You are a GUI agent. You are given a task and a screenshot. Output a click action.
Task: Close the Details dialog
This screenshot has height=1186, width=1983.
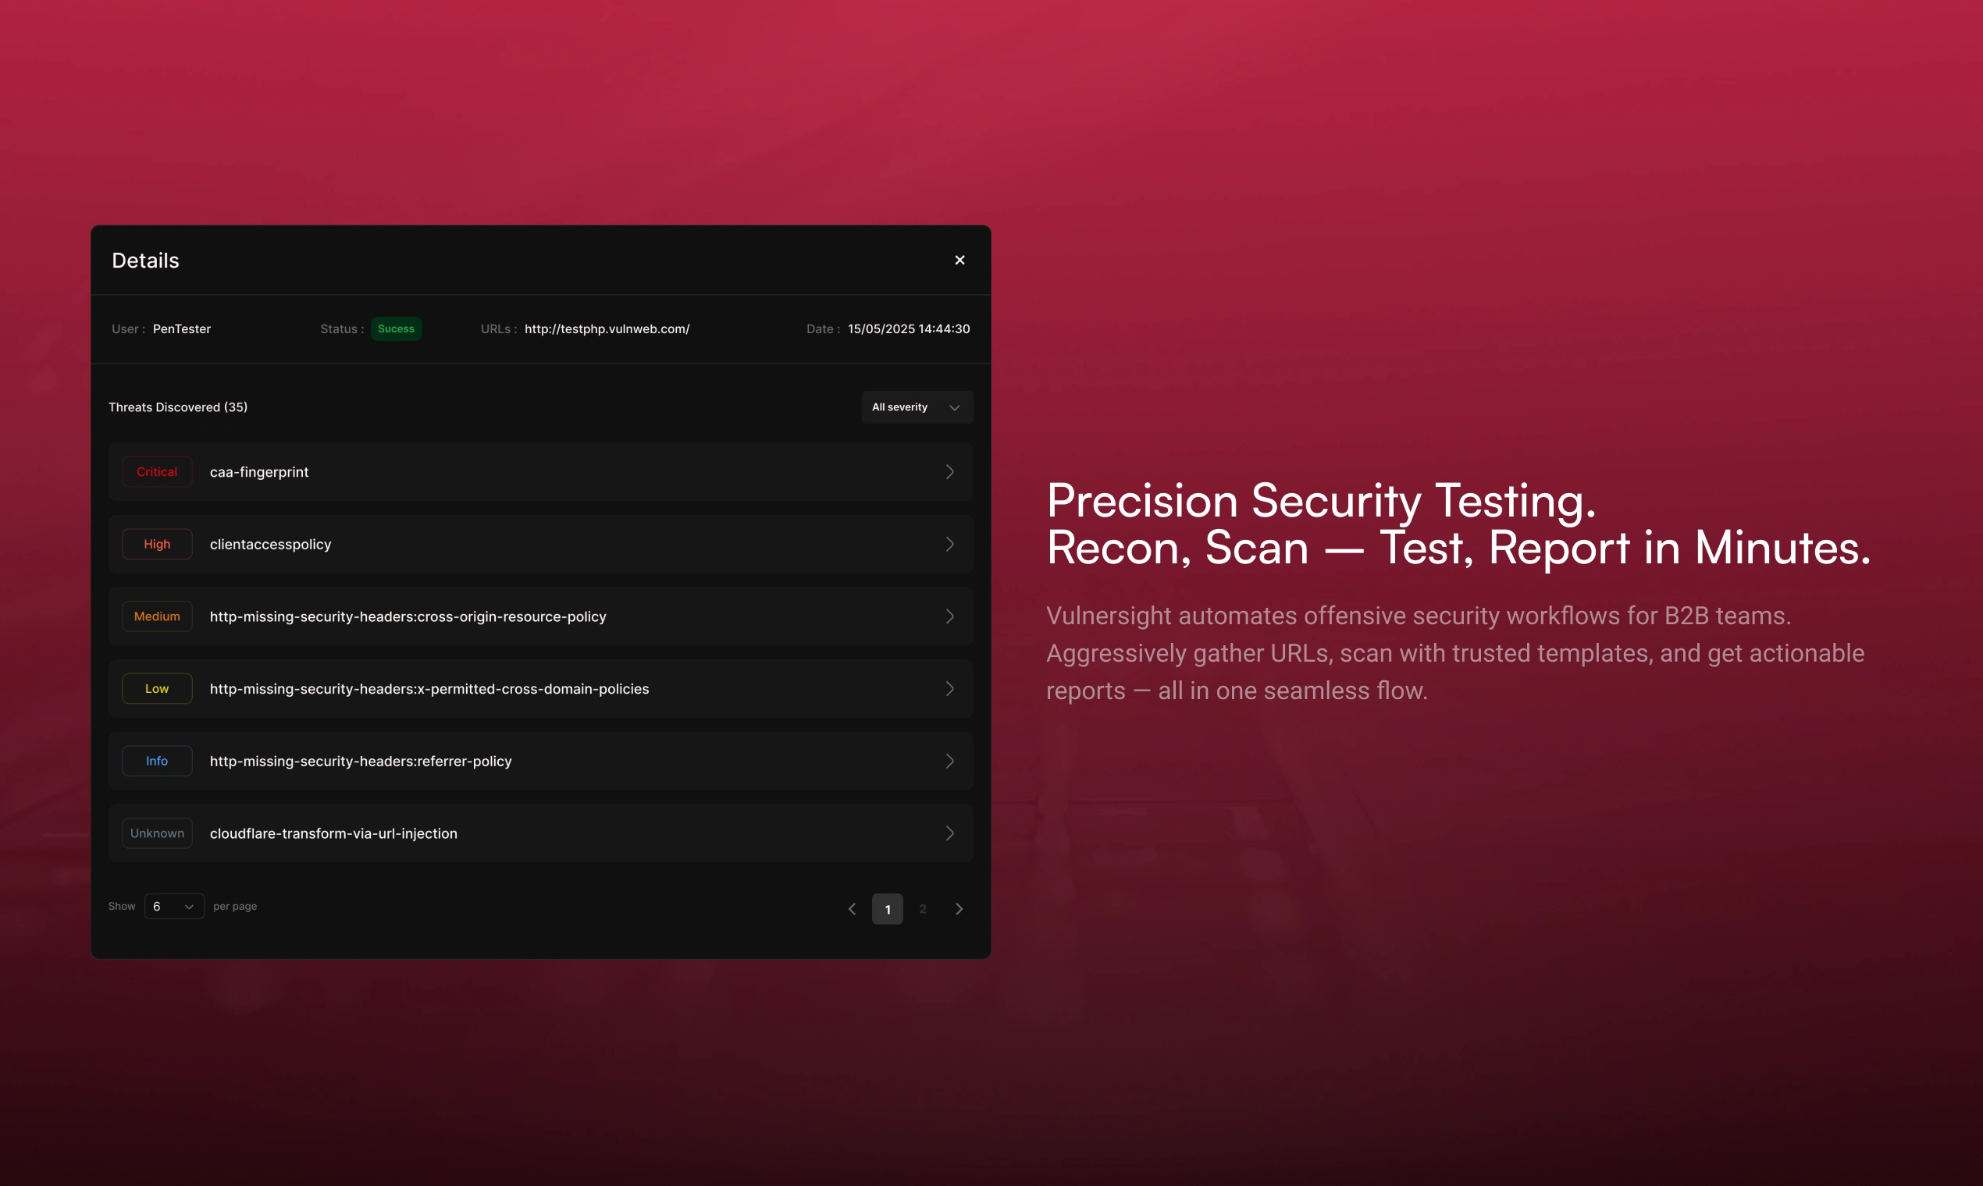[959, 260]
